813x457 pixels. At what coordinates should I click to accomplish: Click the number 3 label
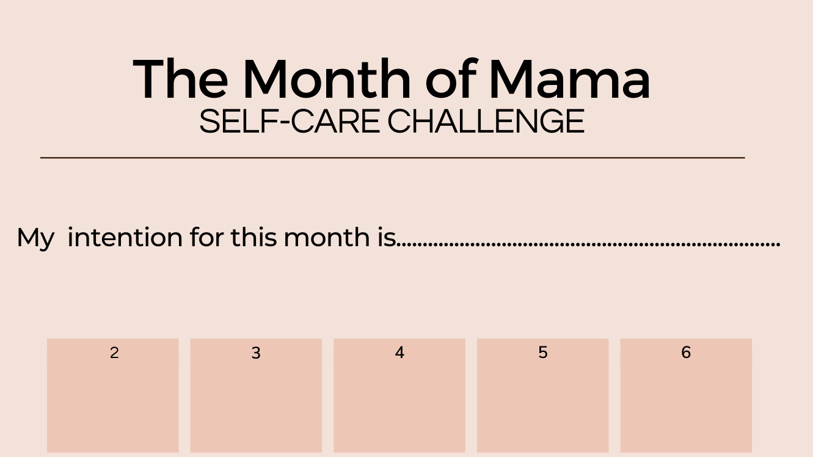pos(256,353)
